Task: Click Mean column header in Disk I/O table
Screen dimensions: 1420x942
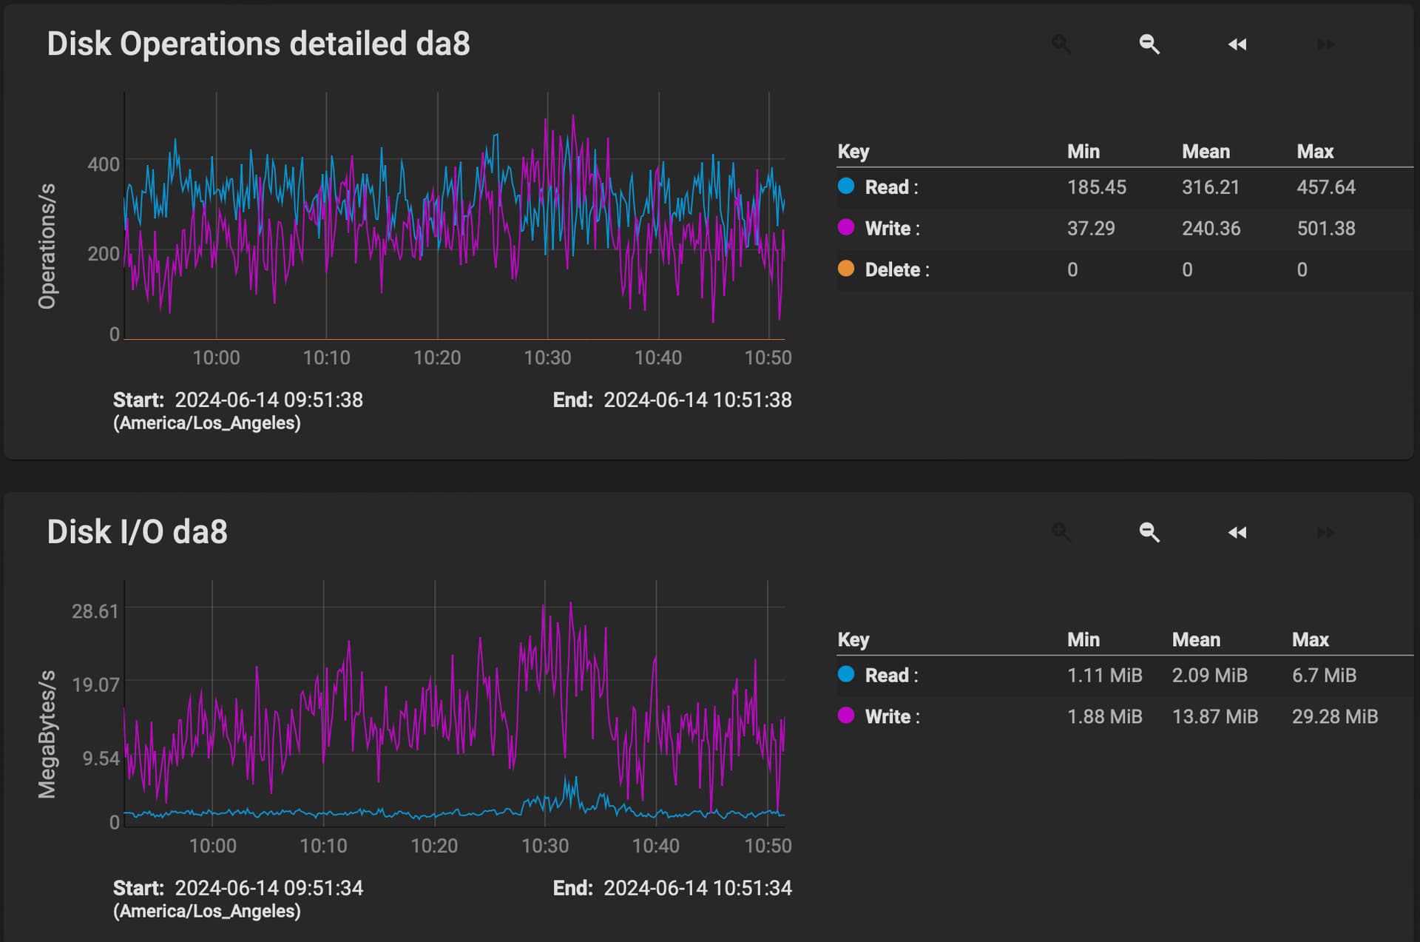Action: [1196, 639]
